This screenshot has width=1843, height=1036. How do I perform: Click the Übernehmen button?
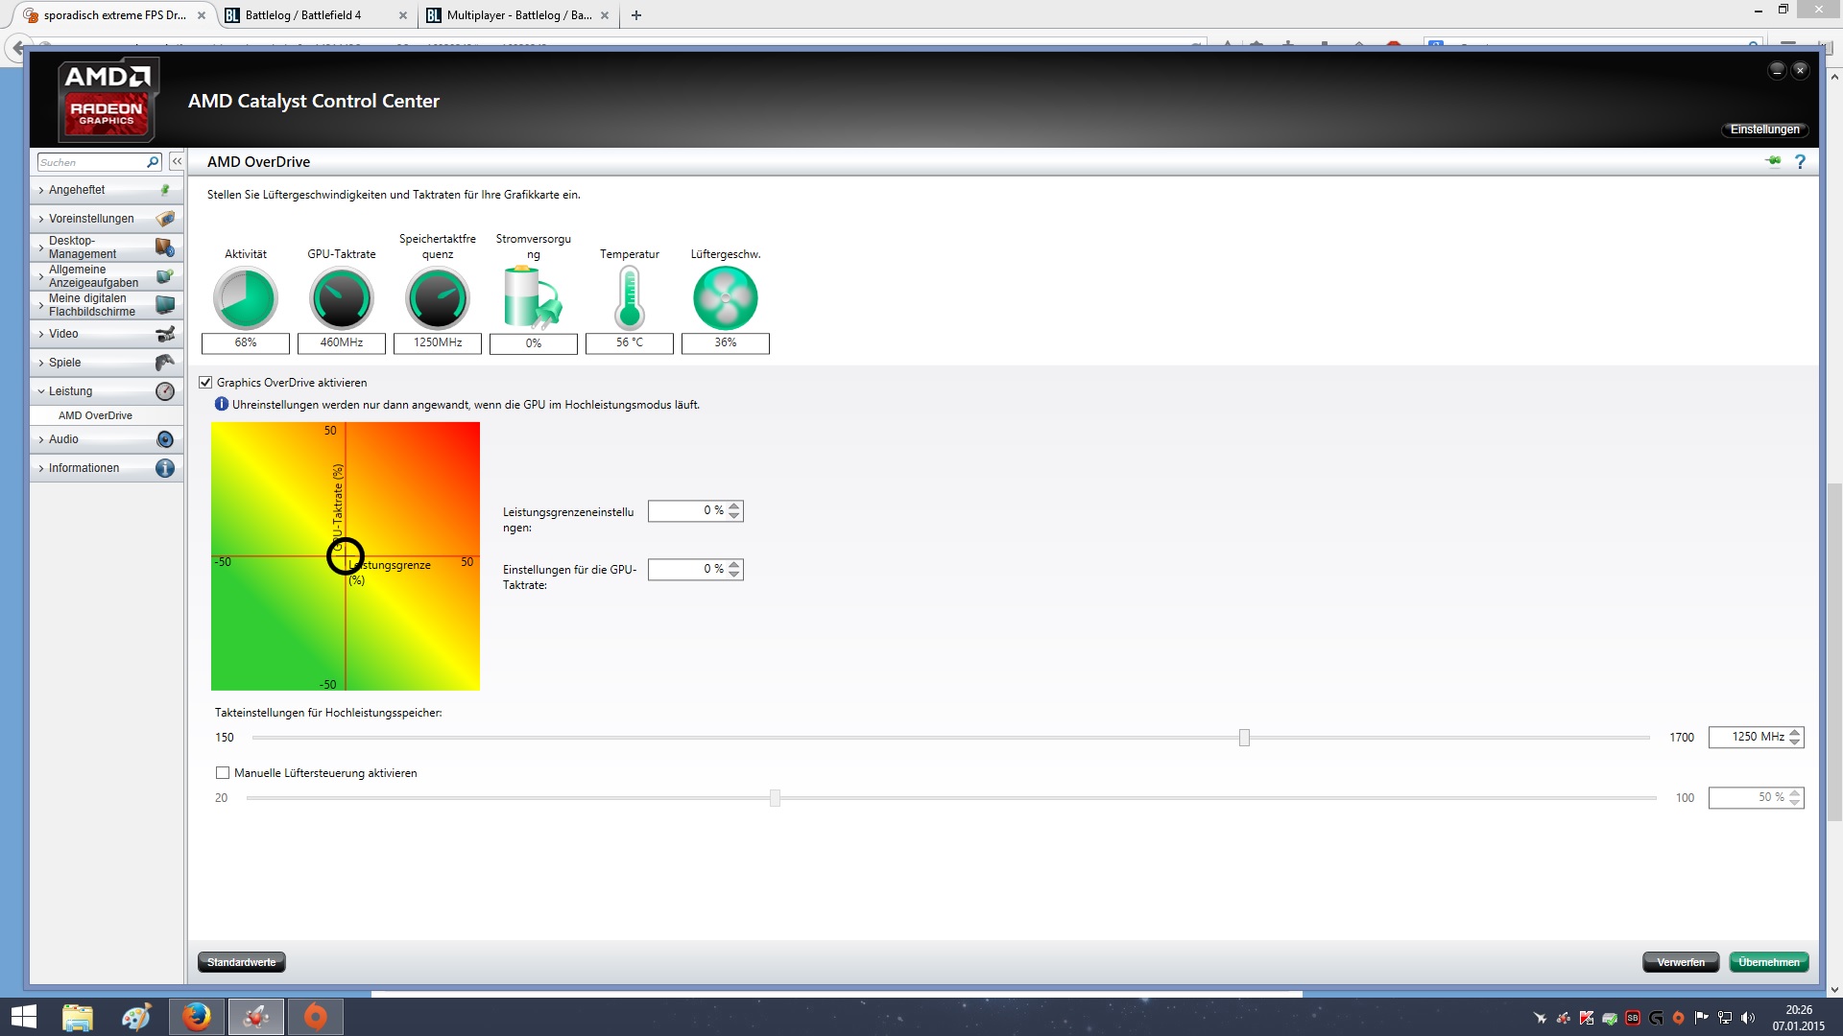(1768, 962)
